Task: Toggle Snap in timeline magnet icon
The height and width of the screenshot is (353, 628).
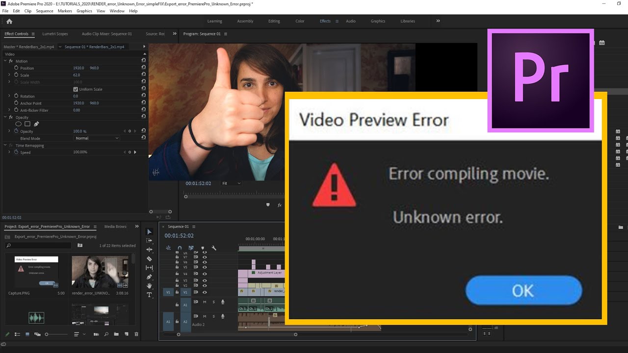Action: [180, 248]
